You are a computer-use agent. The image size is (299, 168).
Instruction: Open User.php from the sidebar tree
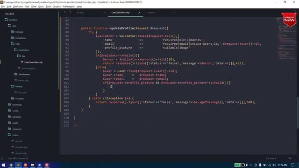tap(22, 92)
